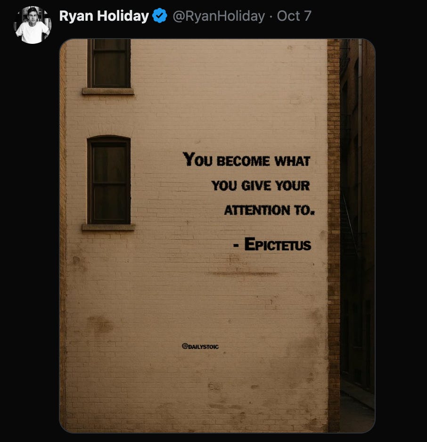
Task: Click the Epictetus attribution text
Action: point(272,244)
